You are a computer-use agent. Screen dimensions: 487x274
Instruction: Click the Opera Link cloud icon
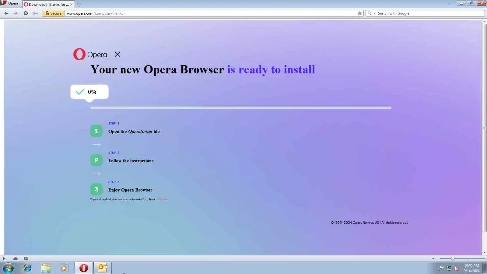[16, 258]
